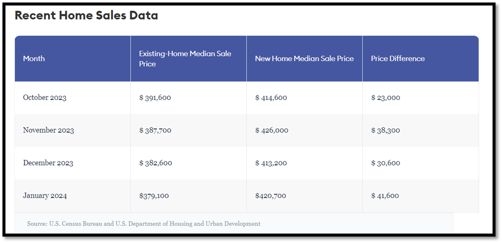Screen dimensions: 502x243
Task: Click the Recent Home Sales Data heading
Action: point(86,15)
